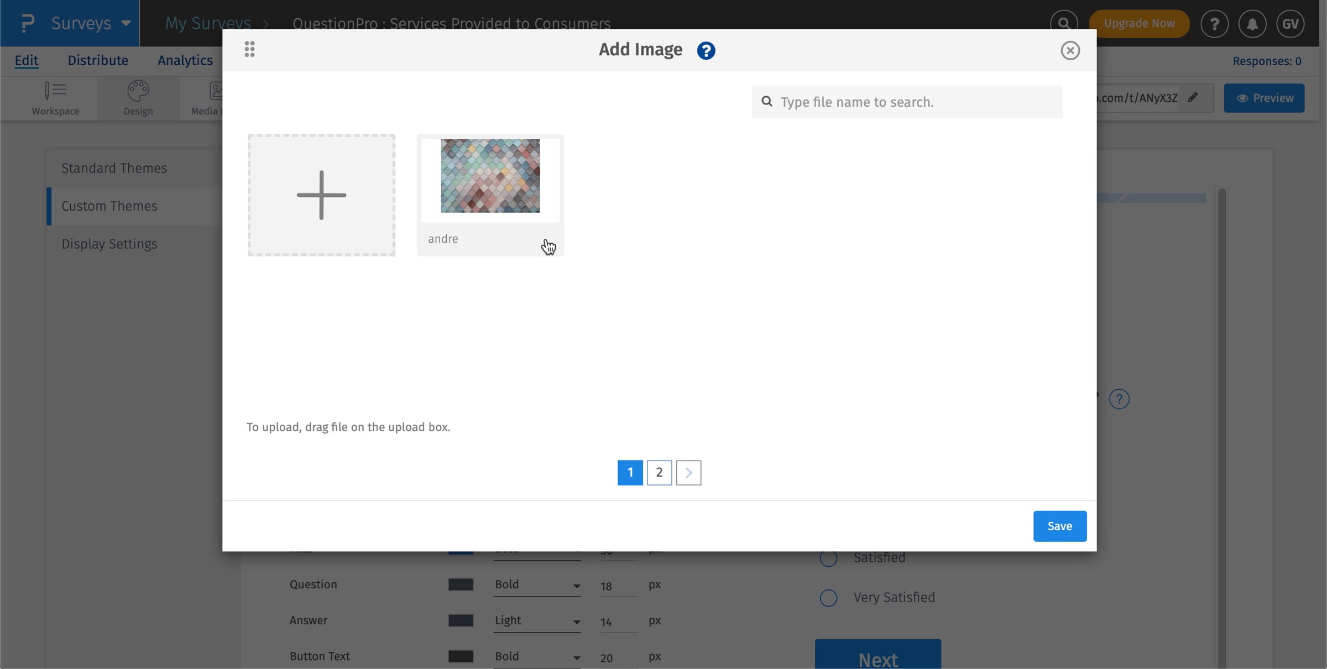The width and height of the screenshot is (1327, 669).
Task: Select the andre image thumbnail
Action: [x=490, y=177]
